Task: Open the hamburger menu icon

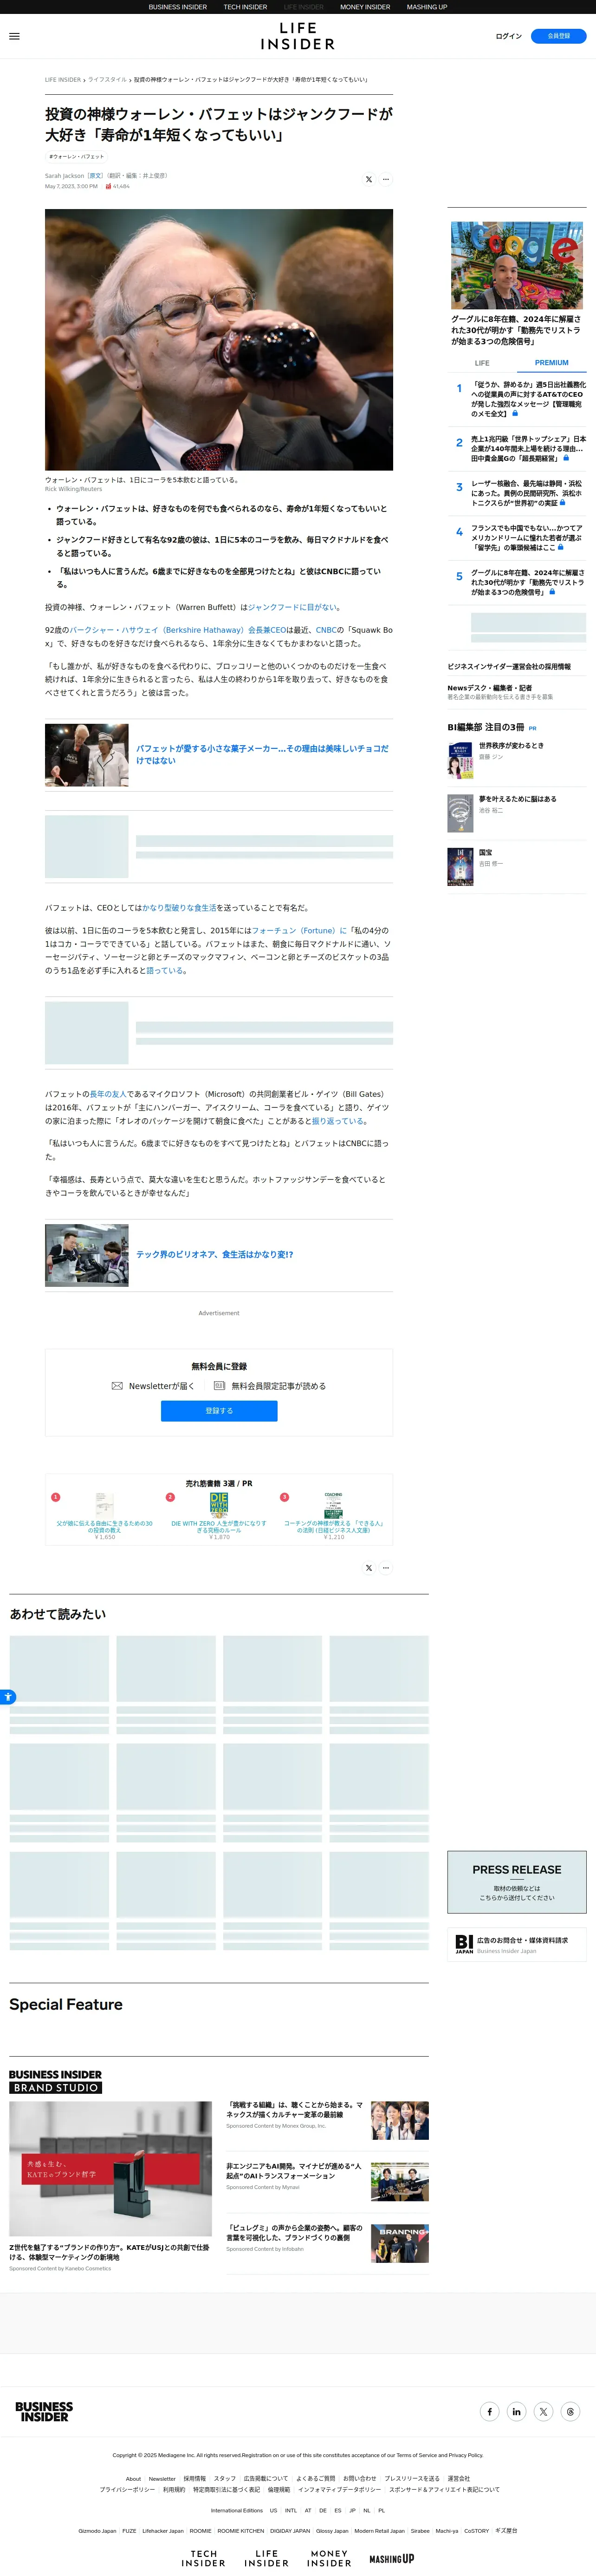Action: tap(14, 36)
